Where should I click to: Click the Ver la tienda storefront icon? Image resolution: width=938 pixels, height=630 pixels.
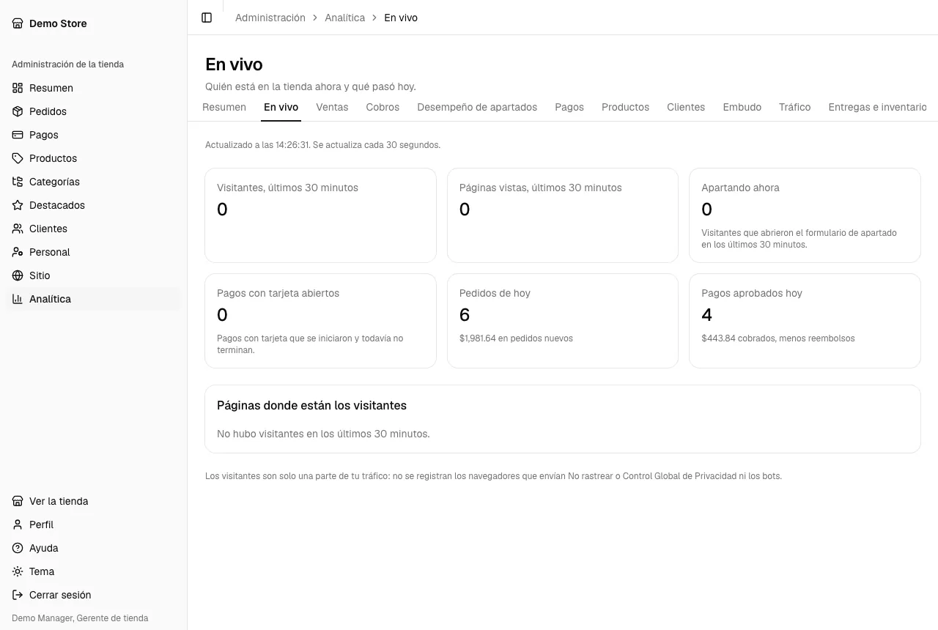tap(18, 501)
